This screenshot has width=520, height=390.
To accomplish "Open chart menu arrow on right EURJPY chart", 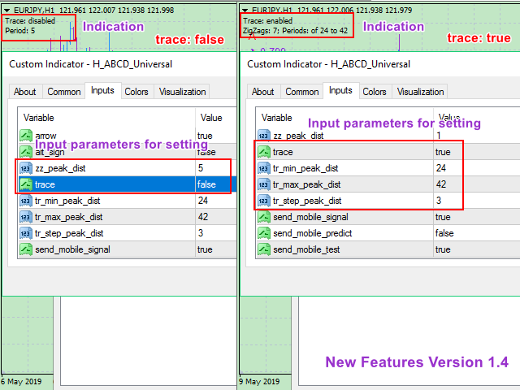I will [245, 11].
